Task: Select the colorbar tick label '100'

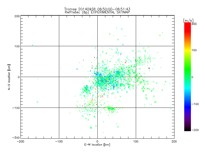Action: tap(194, 50)
